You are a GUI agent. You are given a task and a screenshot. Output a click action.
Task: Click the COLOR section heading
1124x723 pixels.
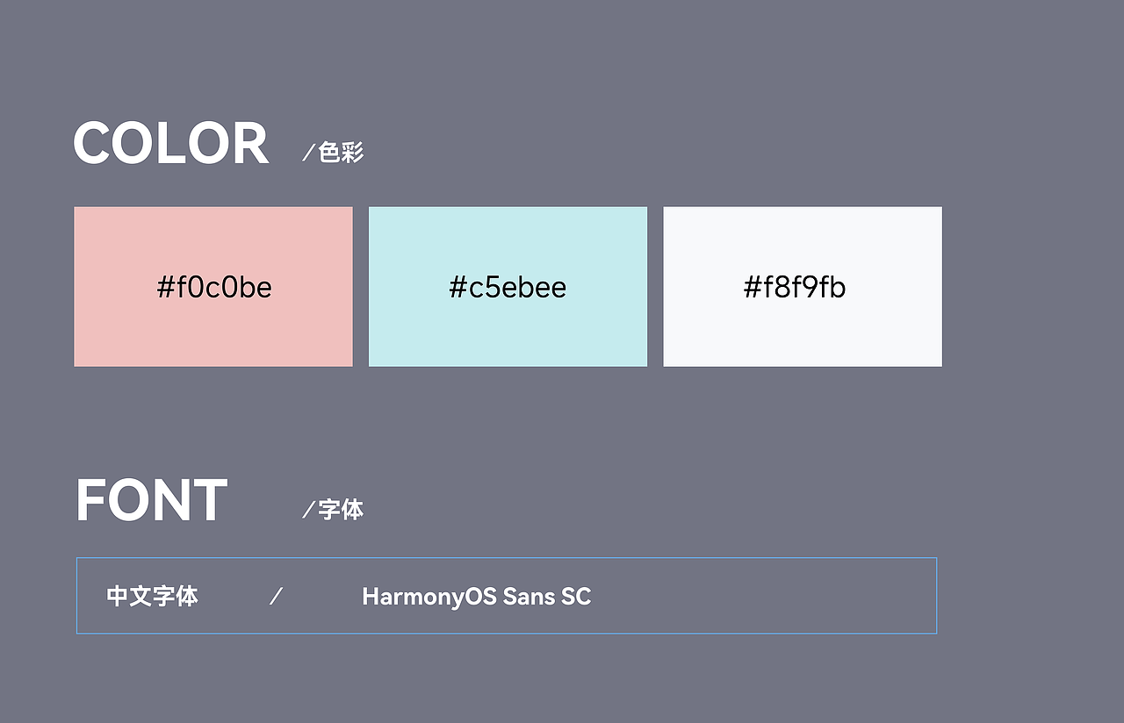pos(170,144)
